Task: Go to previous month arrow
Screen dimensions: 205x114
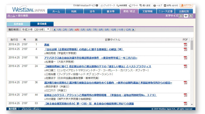Action: point(55,30)
